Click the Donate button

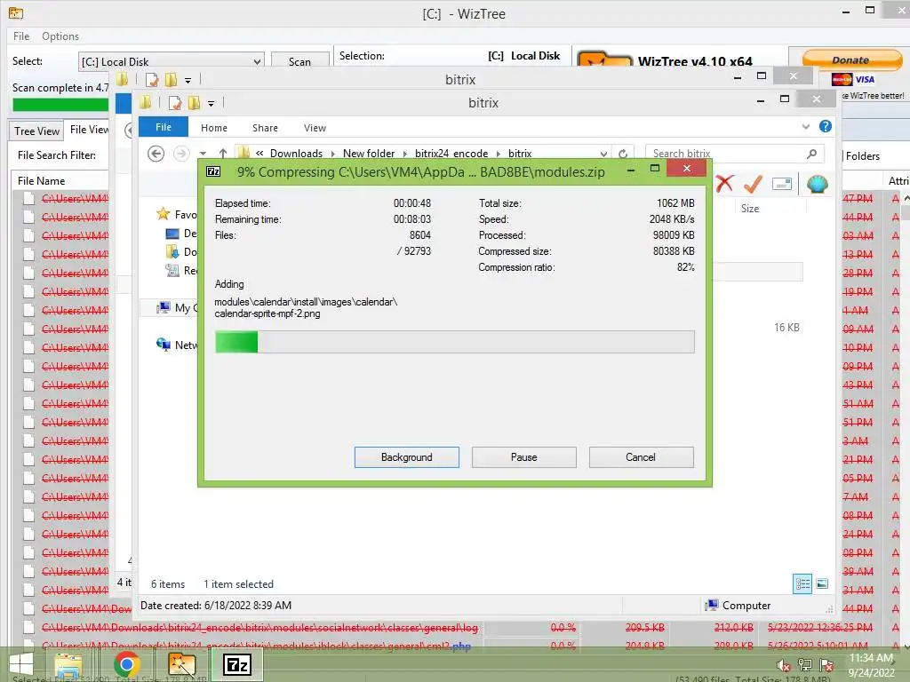point(852,59)
